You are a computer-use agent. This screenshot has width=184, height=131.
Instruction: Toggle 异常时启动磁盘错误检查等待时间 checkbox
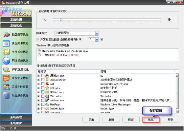point(38,40)
